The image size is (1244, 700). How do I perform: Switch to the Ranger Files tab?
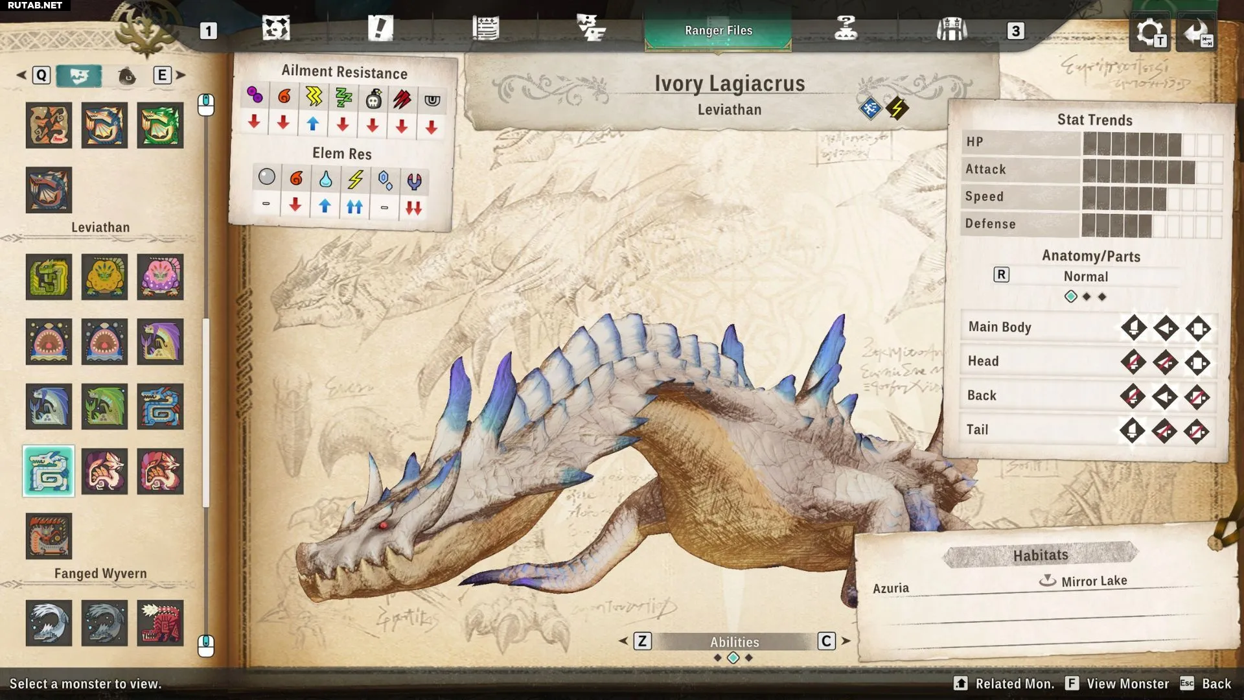pos(718,30)
